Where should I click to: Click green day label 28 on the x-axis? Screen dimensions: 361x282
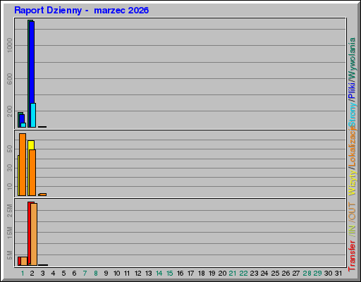tap(307, 274)
